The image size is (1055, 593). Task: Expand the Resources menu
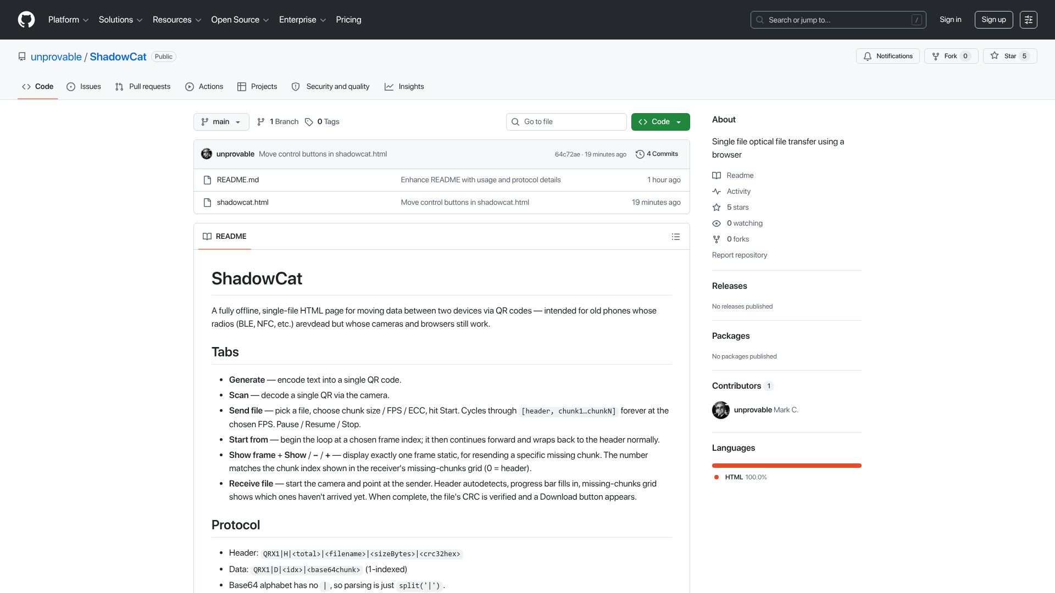click(x=177, y=20)
